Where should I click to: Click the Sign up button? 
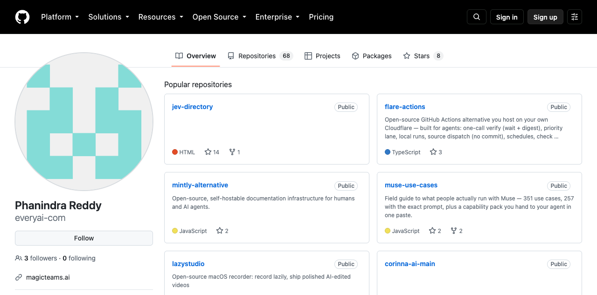(545, 17)
